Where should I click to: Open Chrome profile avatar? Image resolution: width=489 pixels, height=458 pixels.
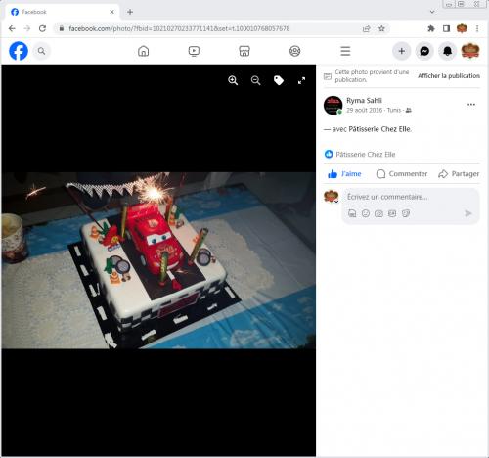coord(462,28)
